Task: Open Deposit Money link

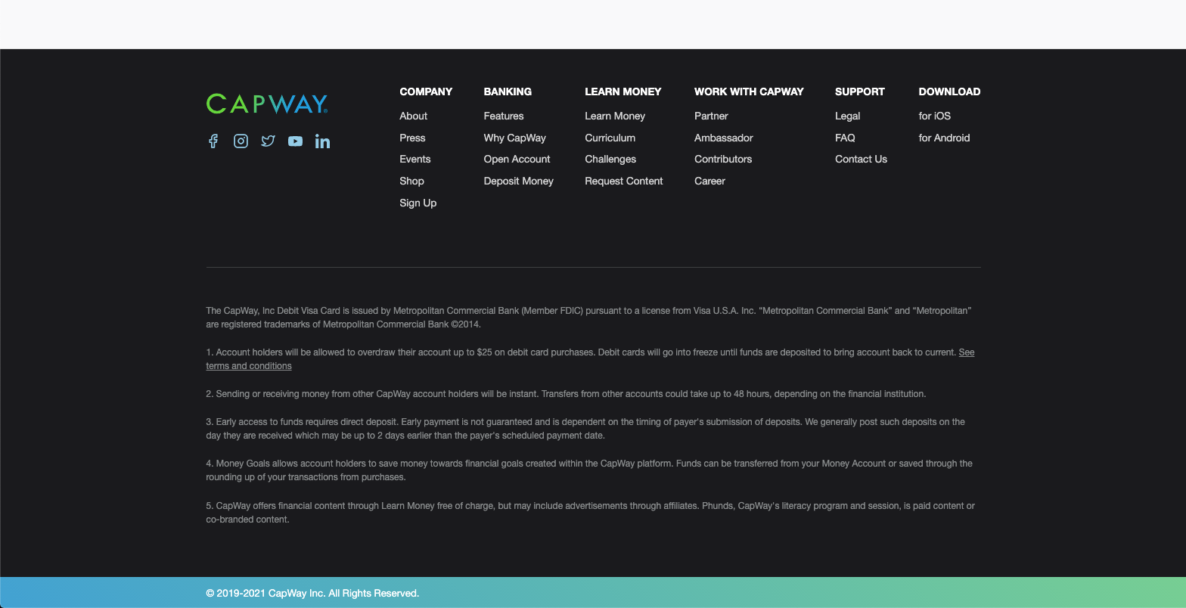Action: click(519, 181)
